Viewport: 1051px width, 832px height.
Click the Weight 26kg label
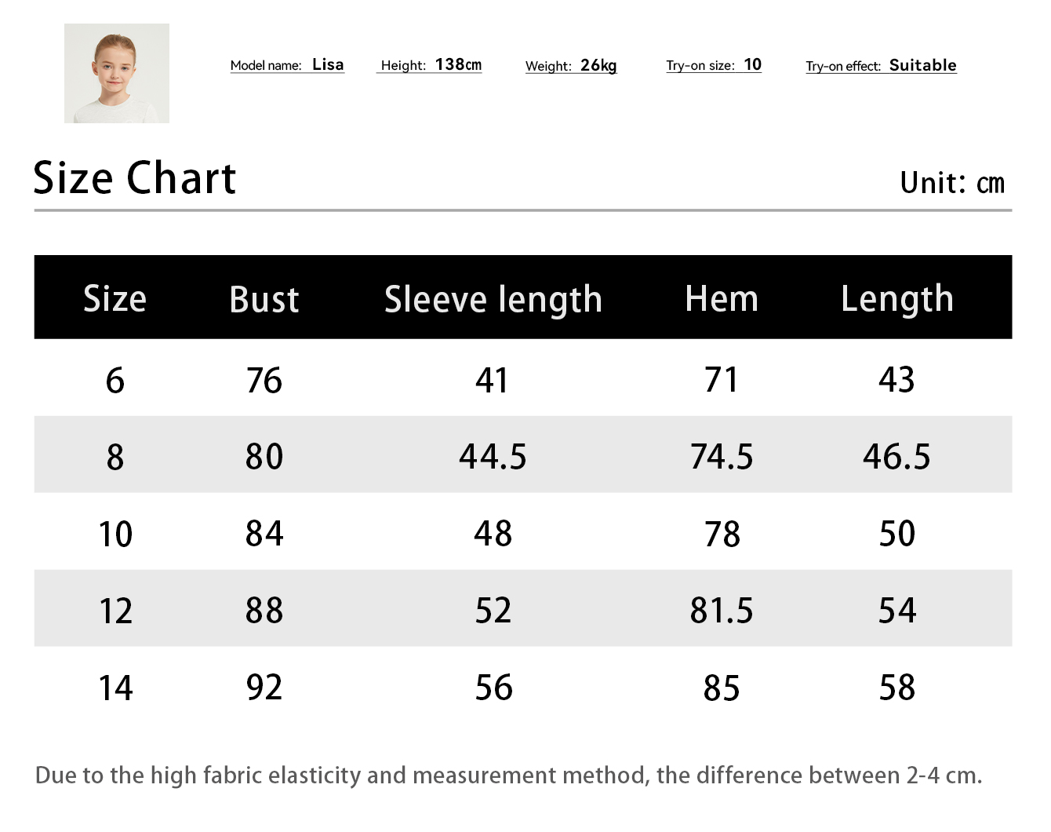point(571,66)
